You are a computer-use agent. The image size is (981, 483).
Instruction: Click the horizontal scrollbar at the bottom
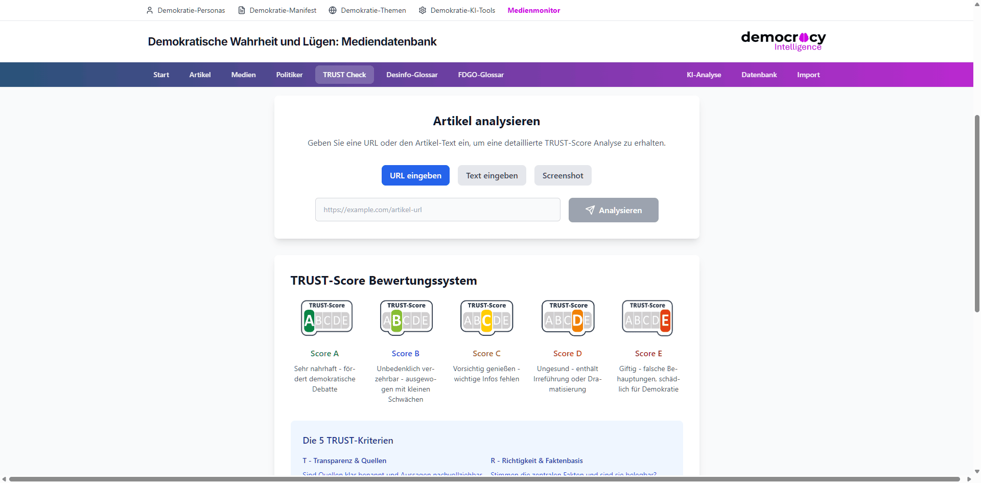pos(484,479)
